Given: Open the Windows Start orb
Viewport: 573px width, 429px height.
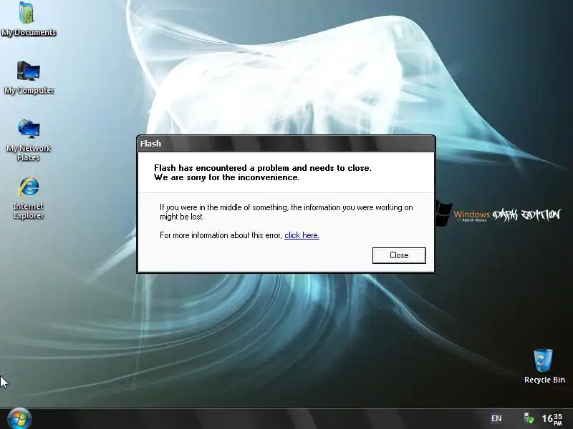Looking at the screenshot, I should 19,418.
